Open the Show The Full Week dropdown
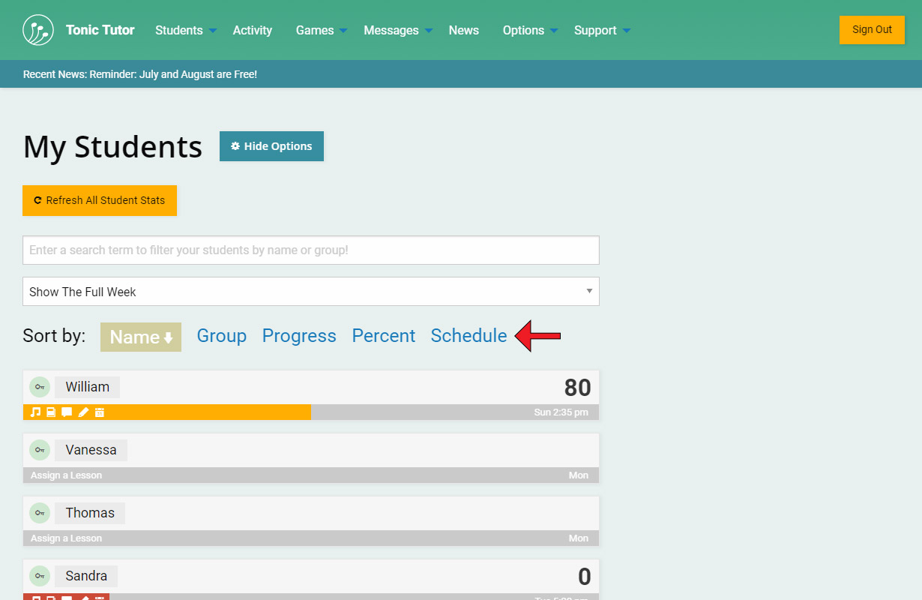This screenshot has height=600, width=922. point(310,292)
